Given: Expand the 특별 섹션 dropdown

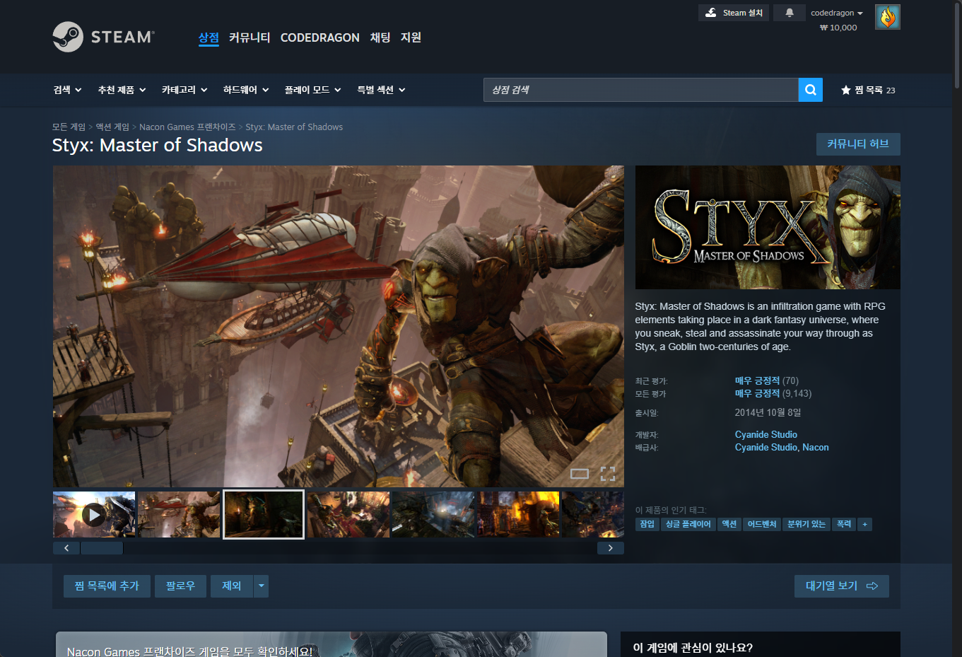Looking at the screenshot, I should [382, 90].
